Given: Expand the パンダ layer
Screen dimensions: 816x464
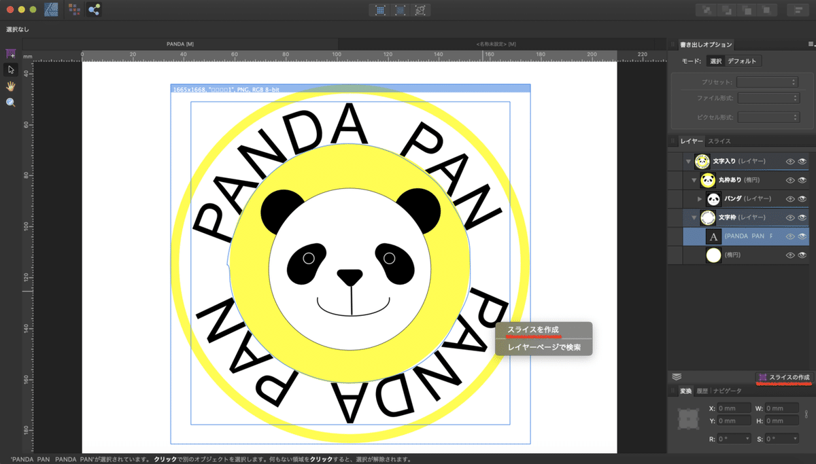Looking at the screenshot, I should 700,199.
